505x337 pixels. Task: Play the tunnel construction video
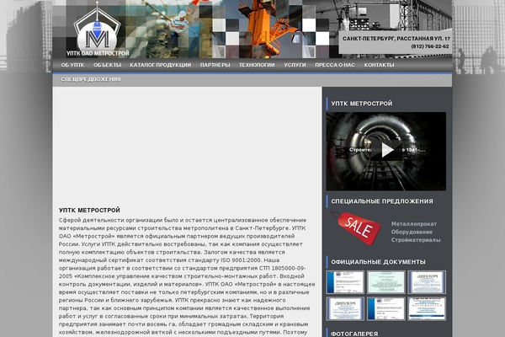point(386,150)
